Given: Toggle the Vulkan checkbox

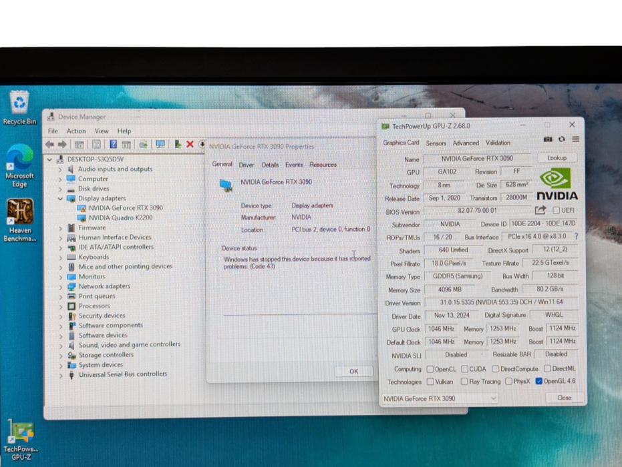Looking at the screenshot, I should tap(430, 382).
